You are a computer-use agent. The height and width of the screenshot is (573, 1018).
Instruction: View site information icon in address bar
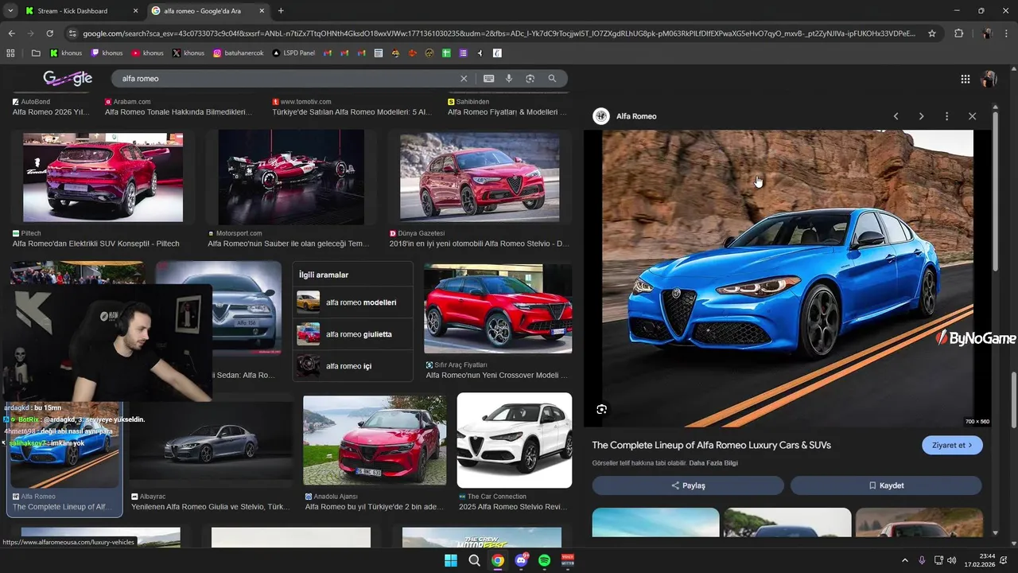72,33
